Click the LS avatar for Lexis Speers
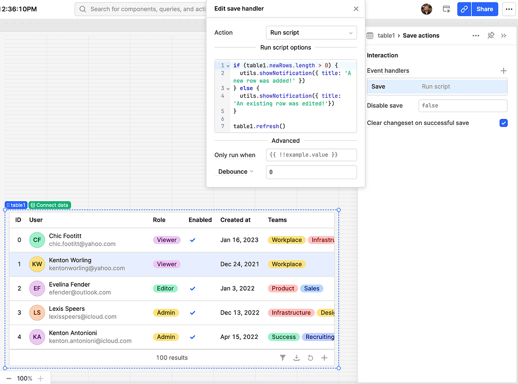 [37, 313]
